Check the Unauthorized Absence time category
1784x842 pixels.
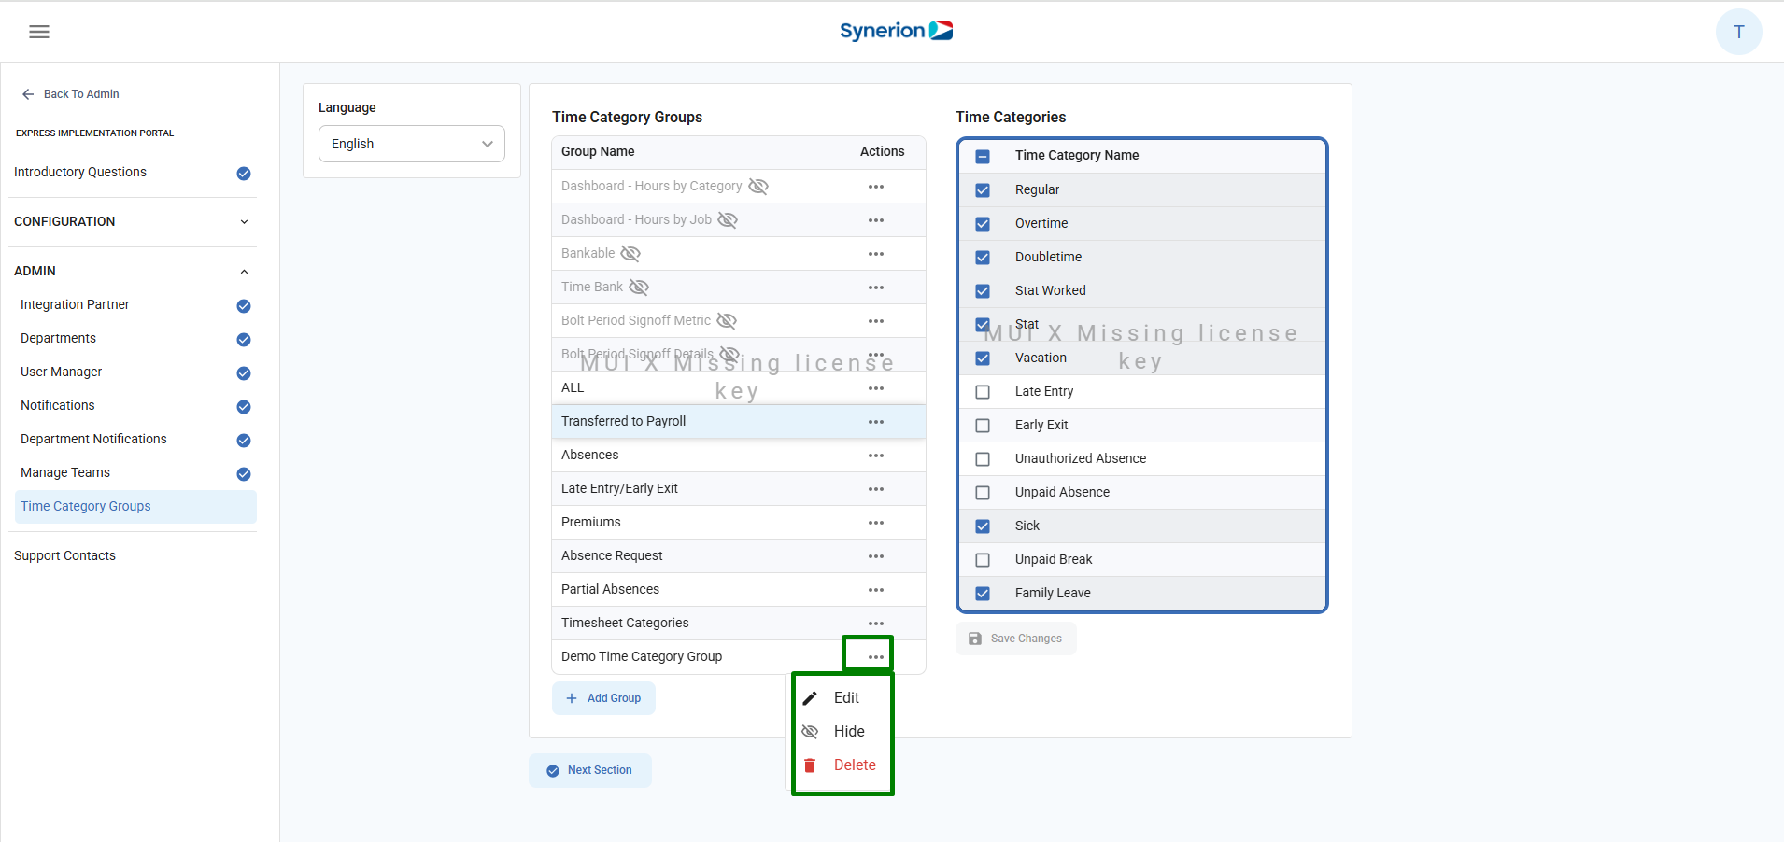(983, 459)
